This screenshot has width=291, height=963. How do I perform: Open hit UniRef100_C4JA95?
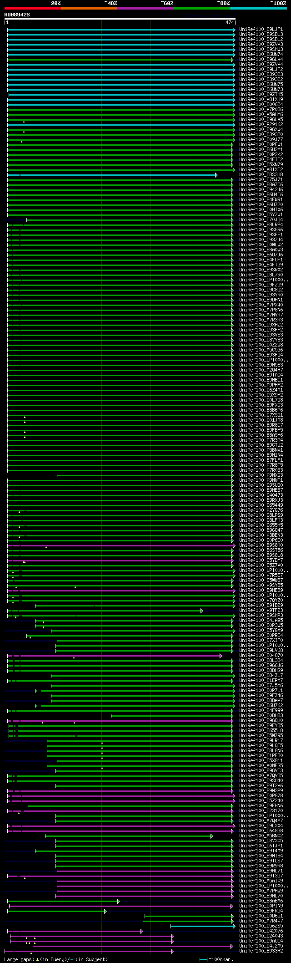pos(261,621)
